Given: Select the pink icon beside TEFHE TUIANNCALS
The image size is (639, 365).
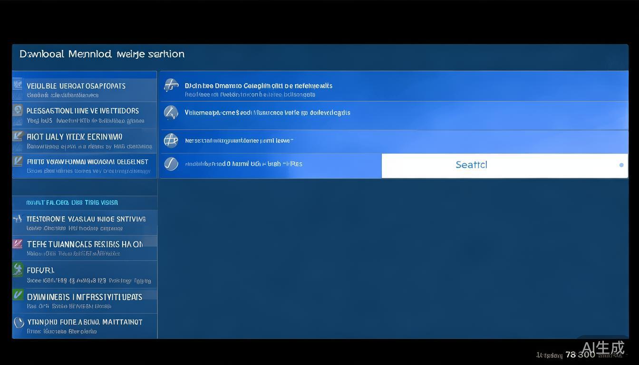Looking at the screenshot, I should coord(18,244).
